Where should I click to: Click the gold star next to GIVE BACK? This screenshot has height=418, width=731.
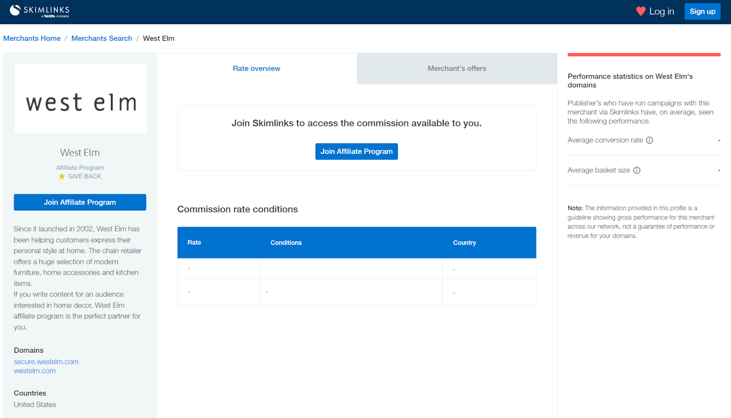click(x=62, y=176)
